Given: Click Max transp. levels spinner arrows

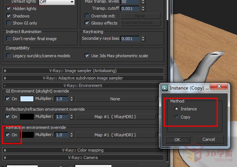Looking at the screenshot, I should point(143,2).
